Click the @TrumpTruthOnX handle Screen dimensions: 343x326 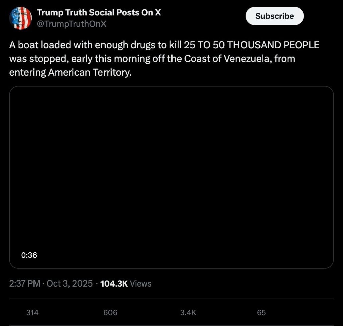[x=71, y=24]
